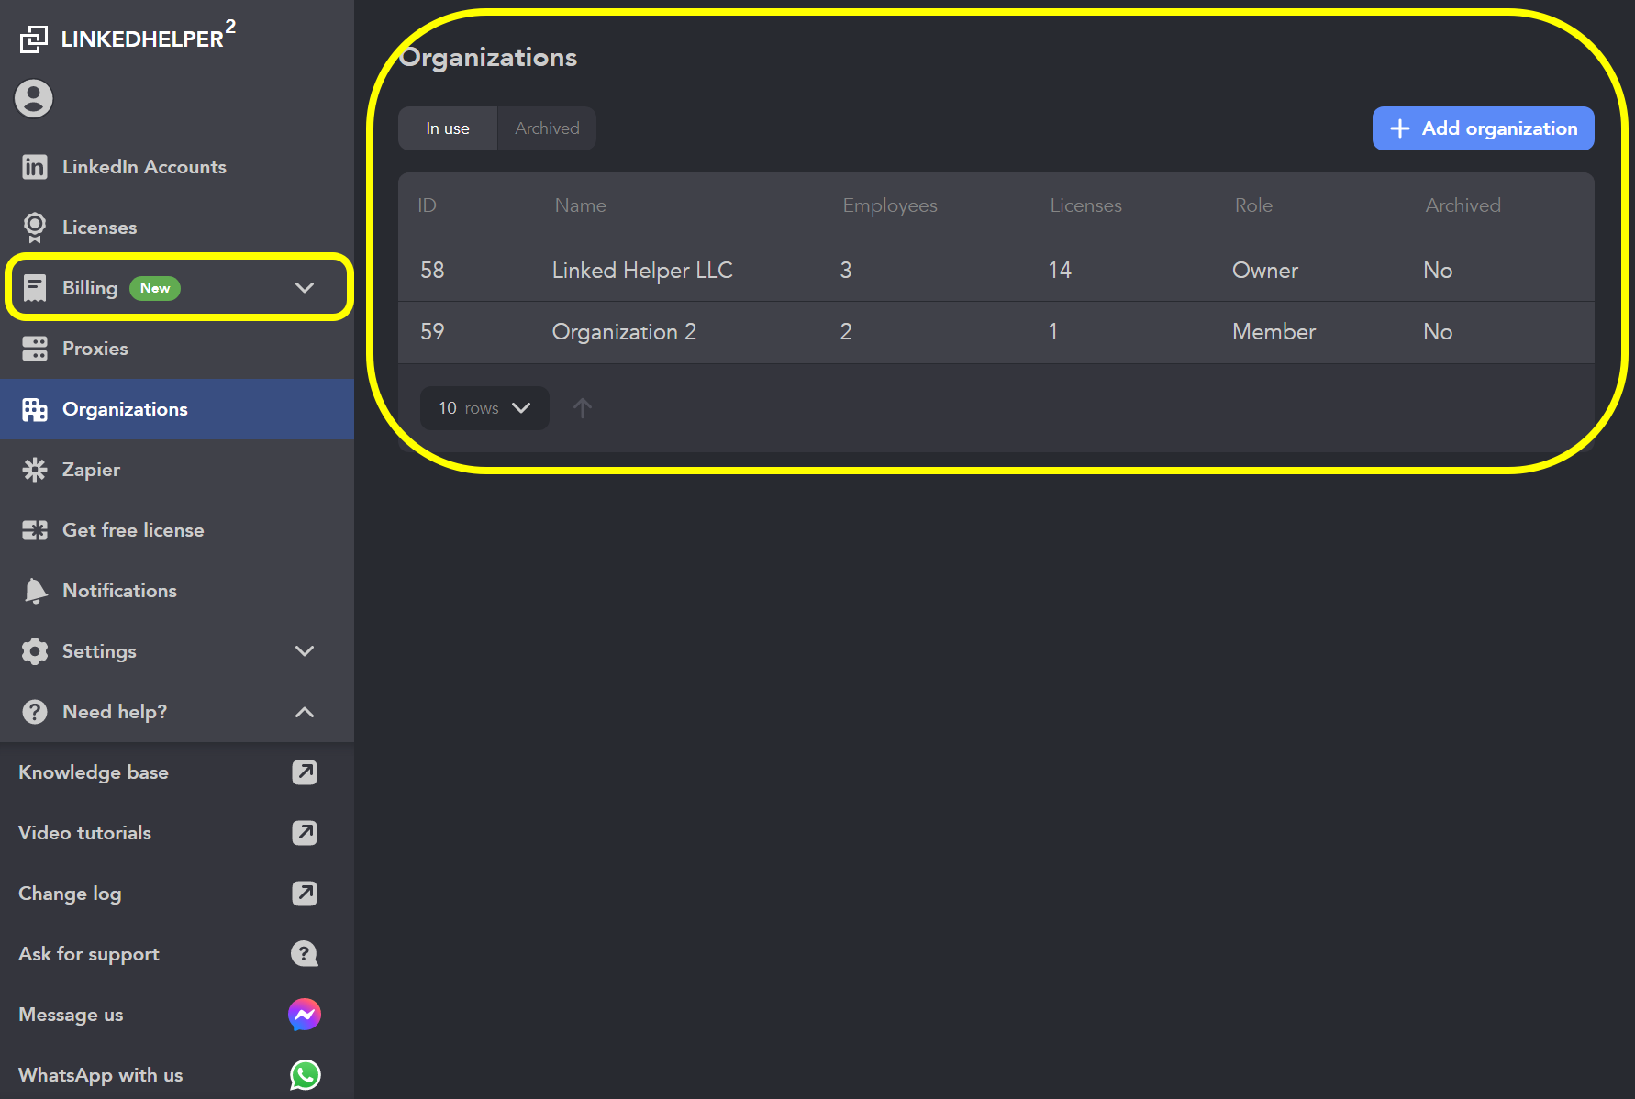Click Get free license menu item
This screenshot has height=1099, width=1635.
click(177, 530)
